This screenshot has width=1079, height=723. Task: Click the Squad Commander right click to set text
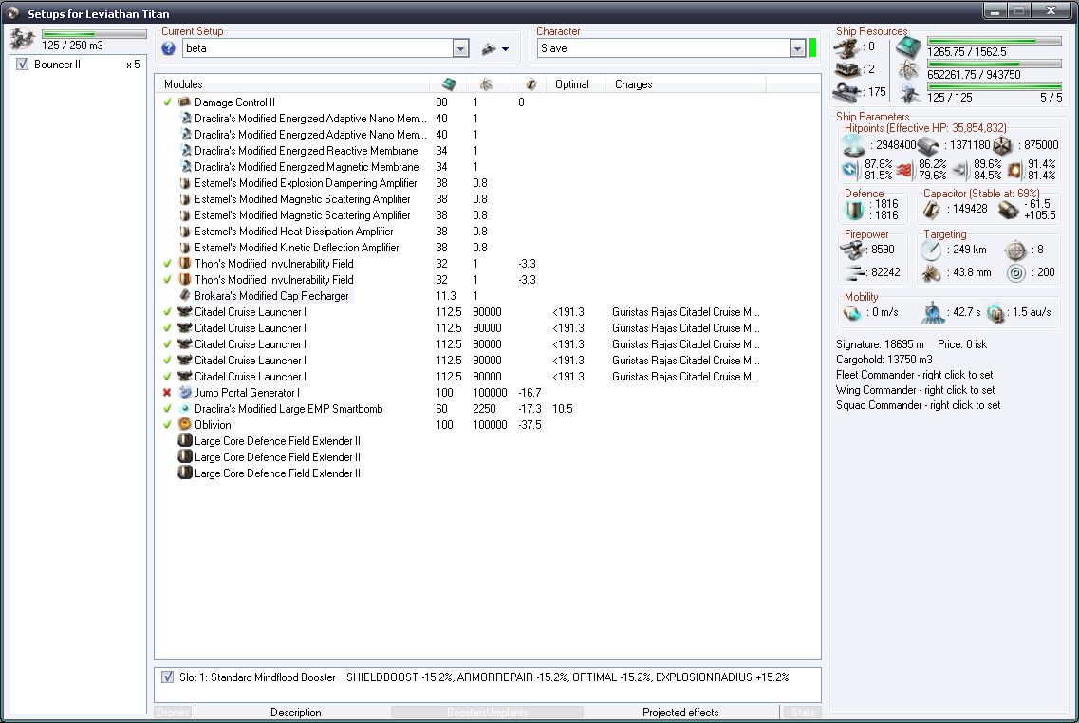[918, 405]
